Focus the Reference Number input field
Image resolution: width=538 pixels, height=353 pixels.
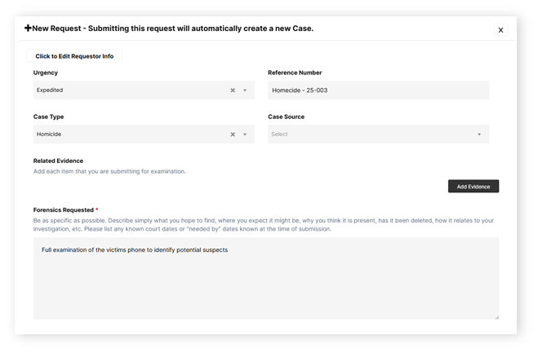click(378, 90)
